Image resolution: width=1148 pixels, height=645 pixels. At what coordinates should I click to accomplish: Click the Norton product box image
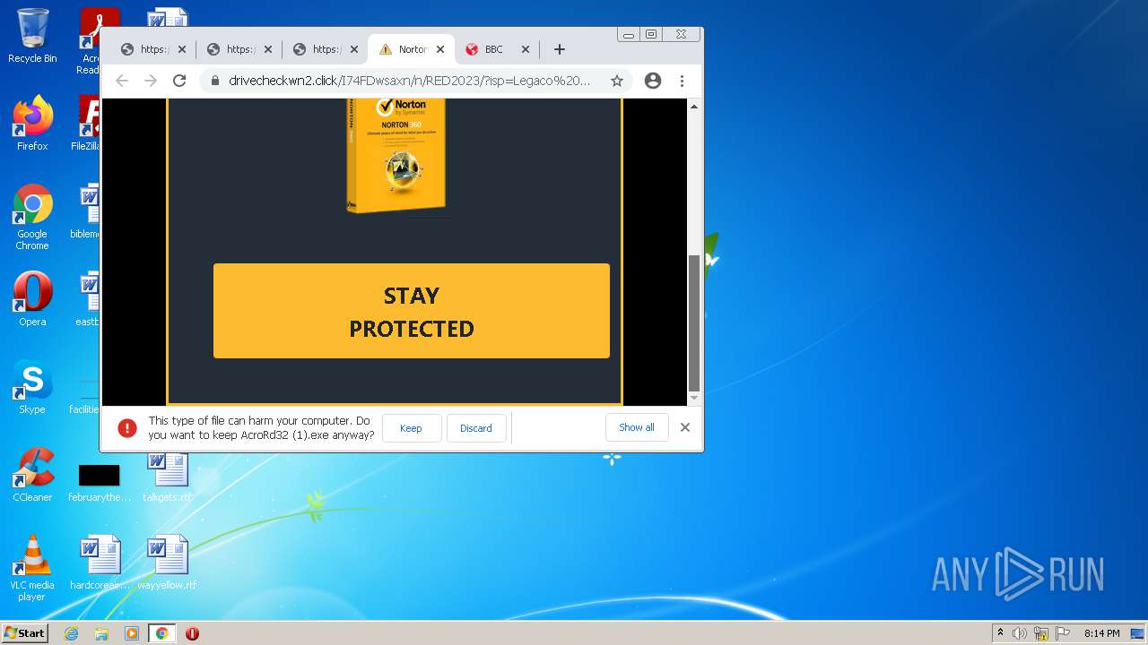point(396,155)
